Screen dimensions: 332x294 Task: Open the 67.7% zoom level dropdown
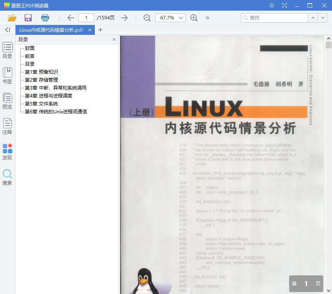point(171,18)
